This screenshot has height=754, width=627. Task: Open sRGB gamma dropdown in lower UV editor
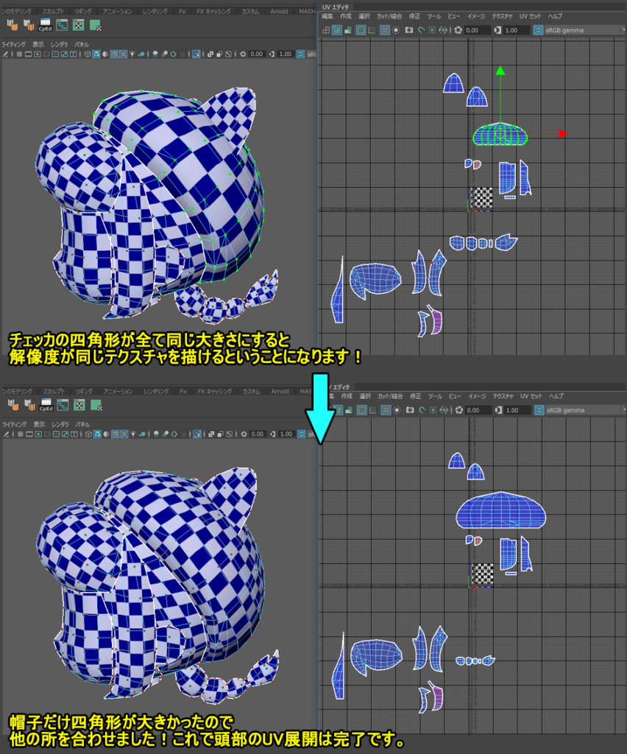[x=586, y=410]
